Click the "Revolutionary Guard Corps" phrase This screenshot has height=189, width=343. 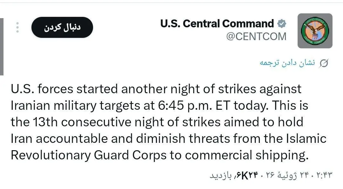click(x=89, y=155)
